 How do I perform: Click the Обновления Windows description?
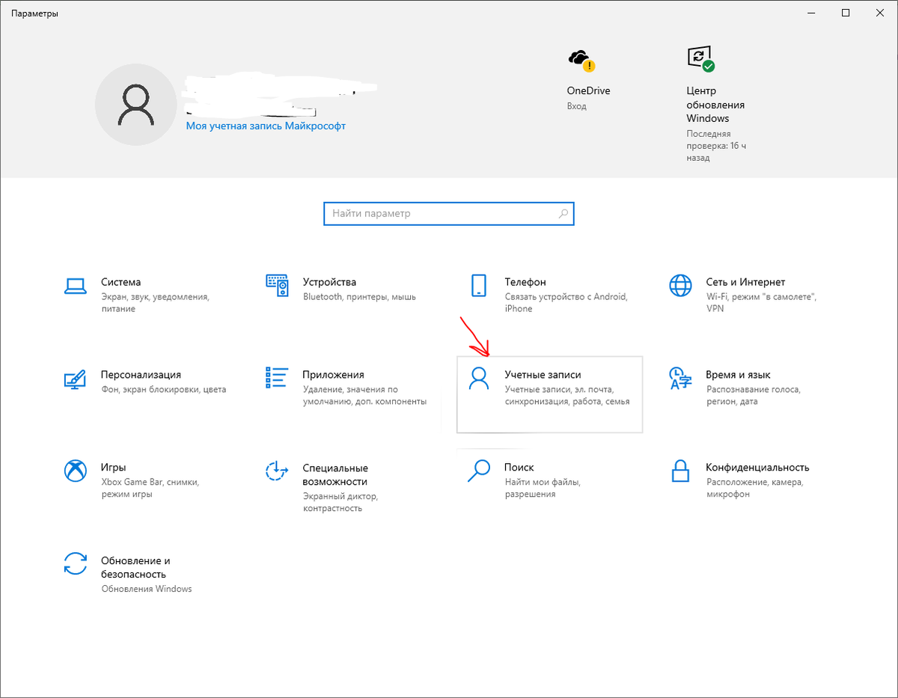click(147, 589)
